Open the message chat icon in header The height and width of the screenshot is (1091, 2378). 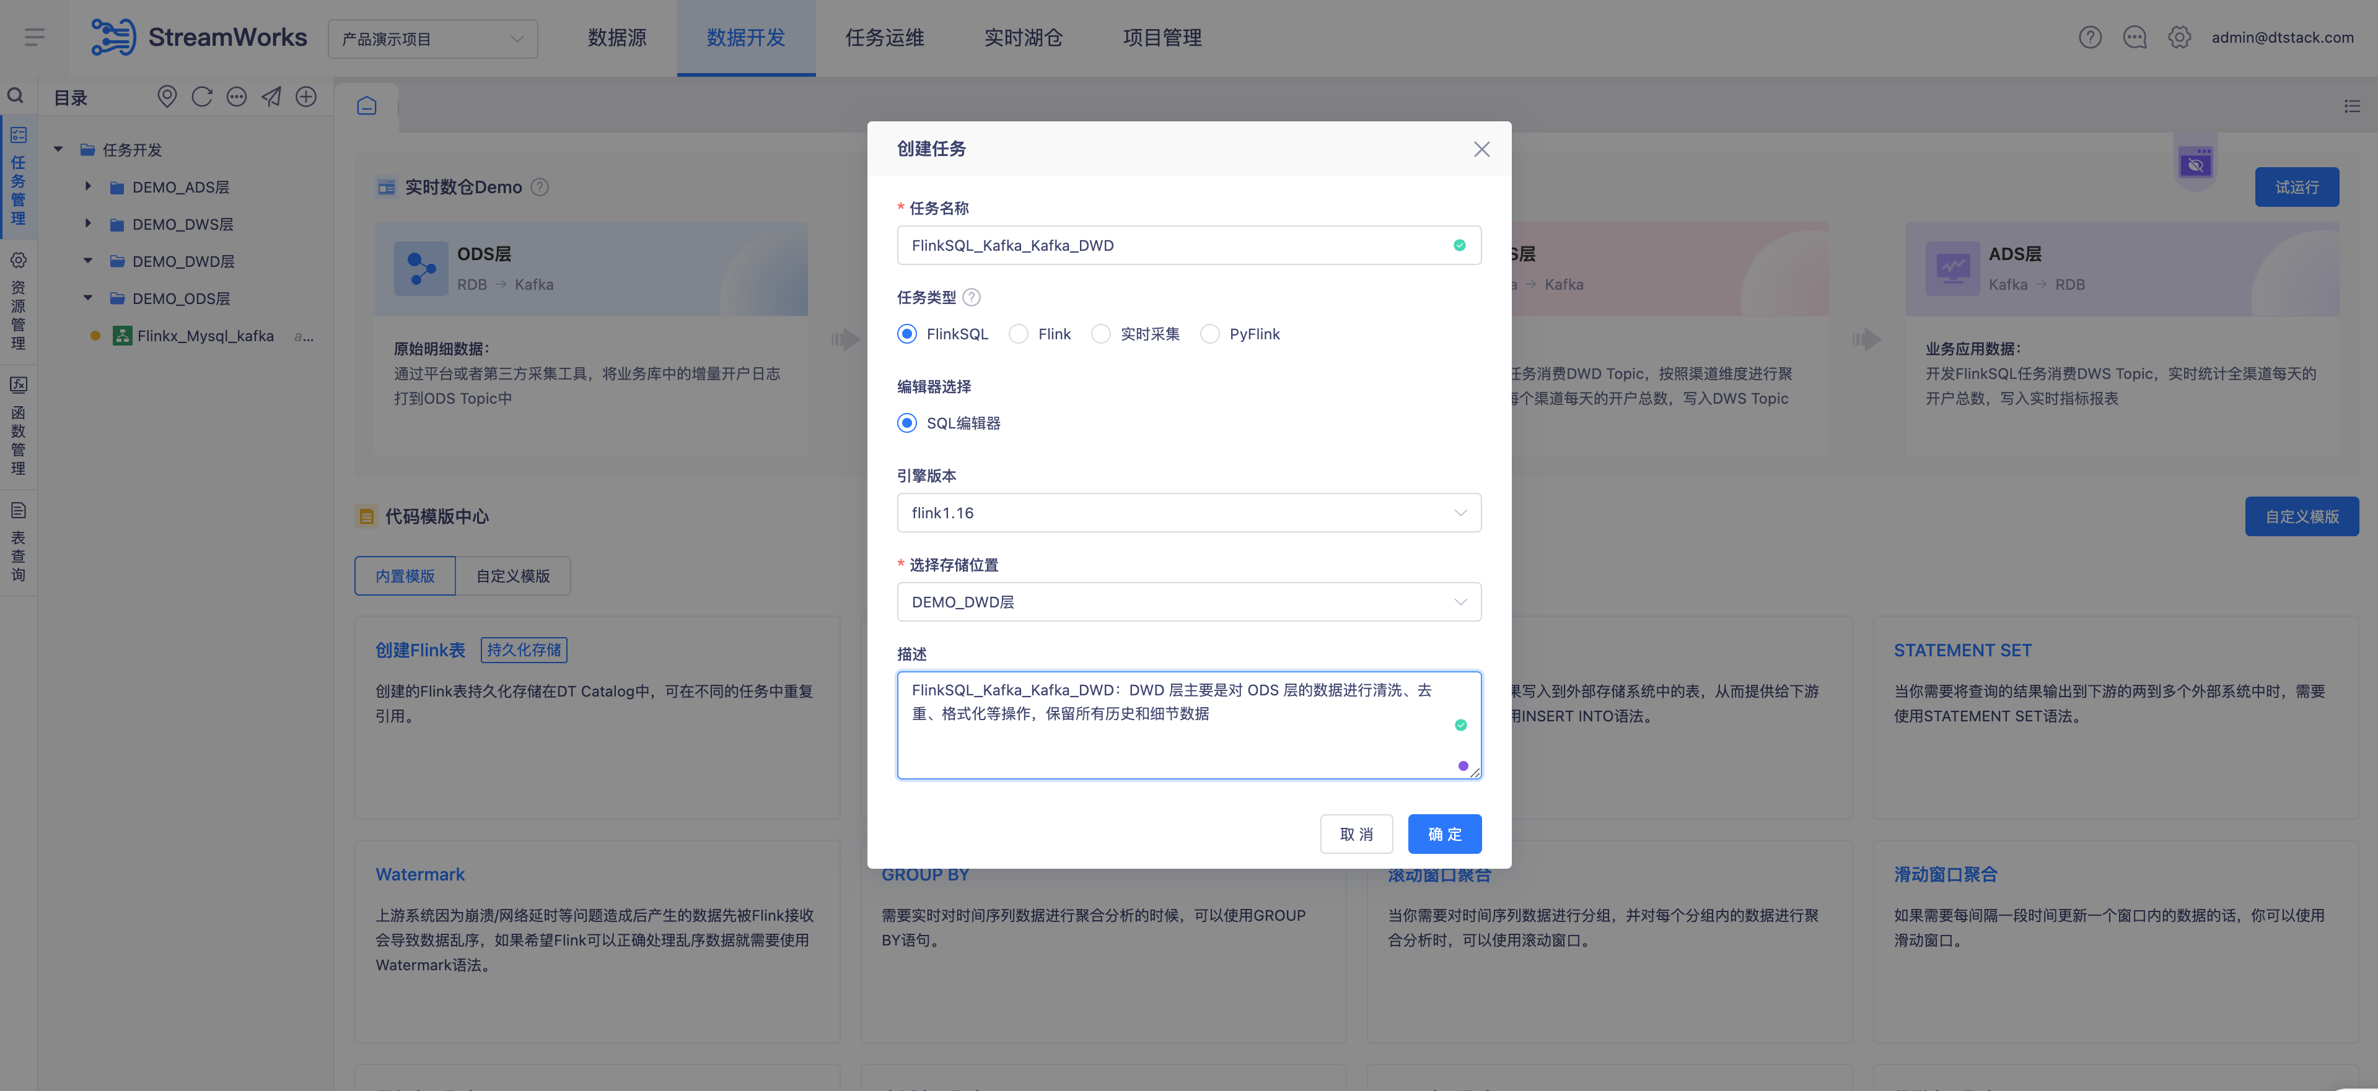click(2134, 38)
